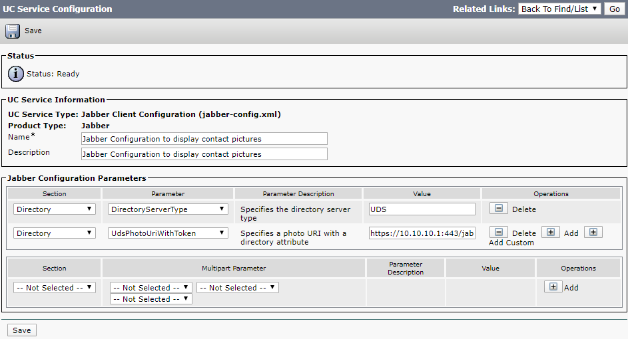
Task: Open the third-line Multipart Parameter dropdown
Action: 151,299
